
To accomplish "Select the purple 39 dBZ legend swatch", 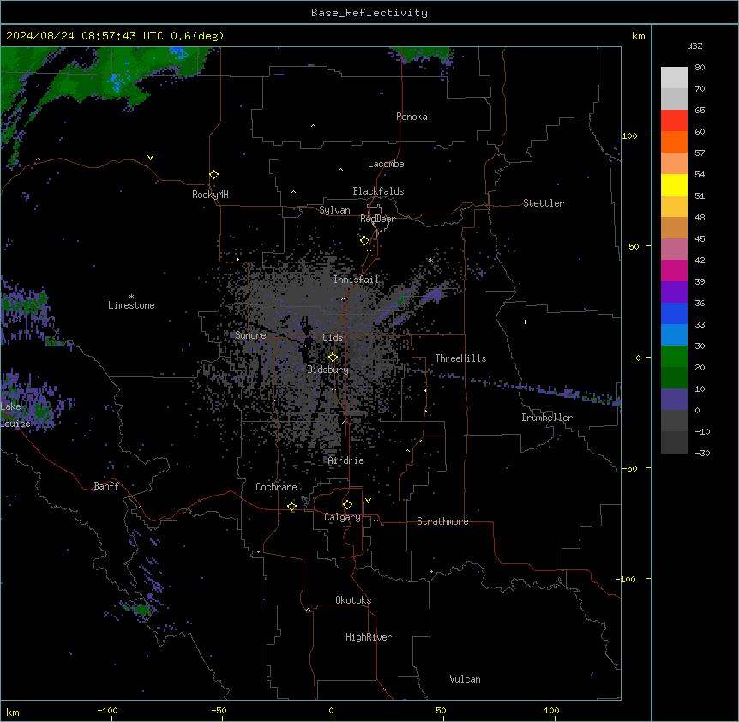I will point(674,292).
